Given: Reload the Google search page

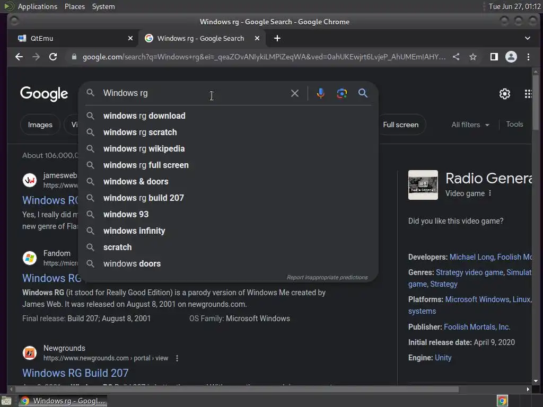Looking at the screenshot, I should click(53, 57).
